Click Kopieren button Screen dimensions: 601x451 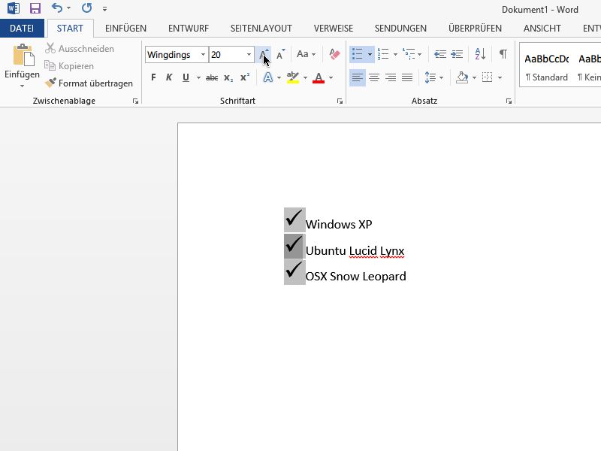click(69, 66)
